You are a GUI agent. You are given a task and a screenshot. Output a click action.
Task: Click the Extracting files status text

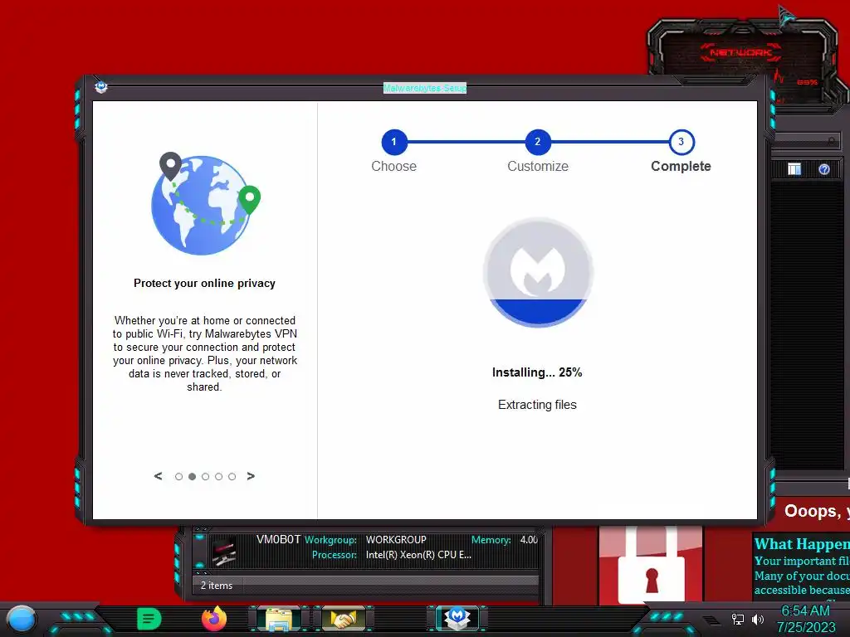coord(537,405)
